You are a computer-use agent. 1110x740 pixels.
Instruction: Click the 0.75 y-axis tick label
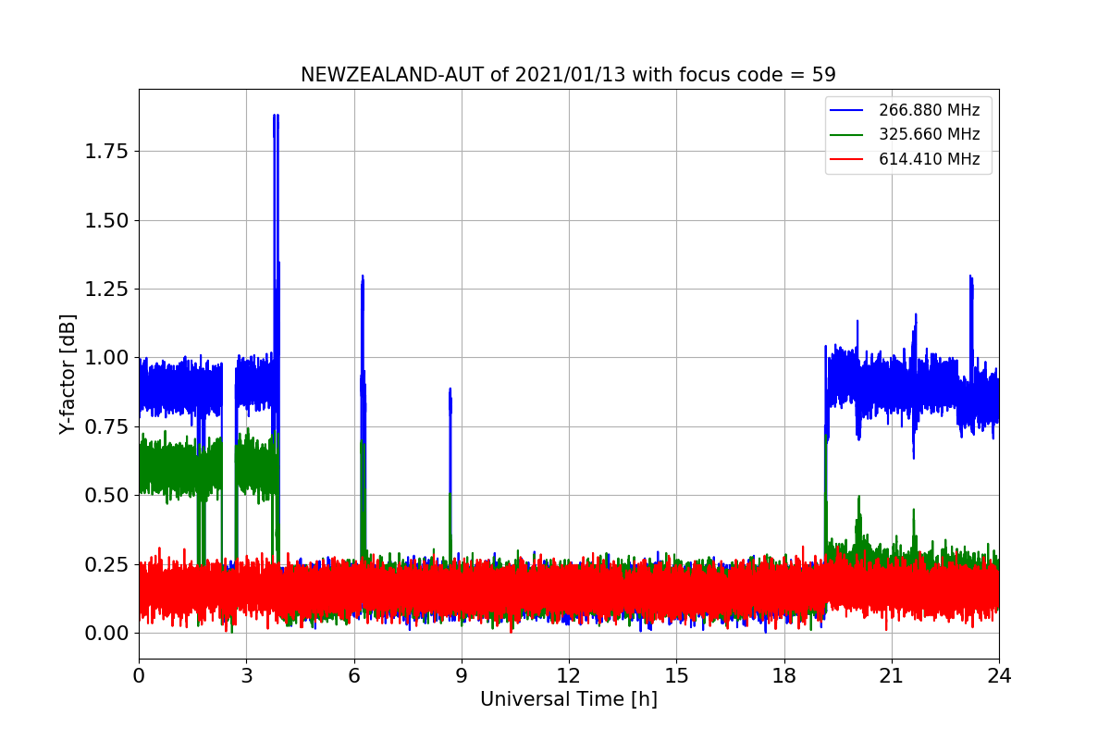pyautogui.click(x=106, y=426)
